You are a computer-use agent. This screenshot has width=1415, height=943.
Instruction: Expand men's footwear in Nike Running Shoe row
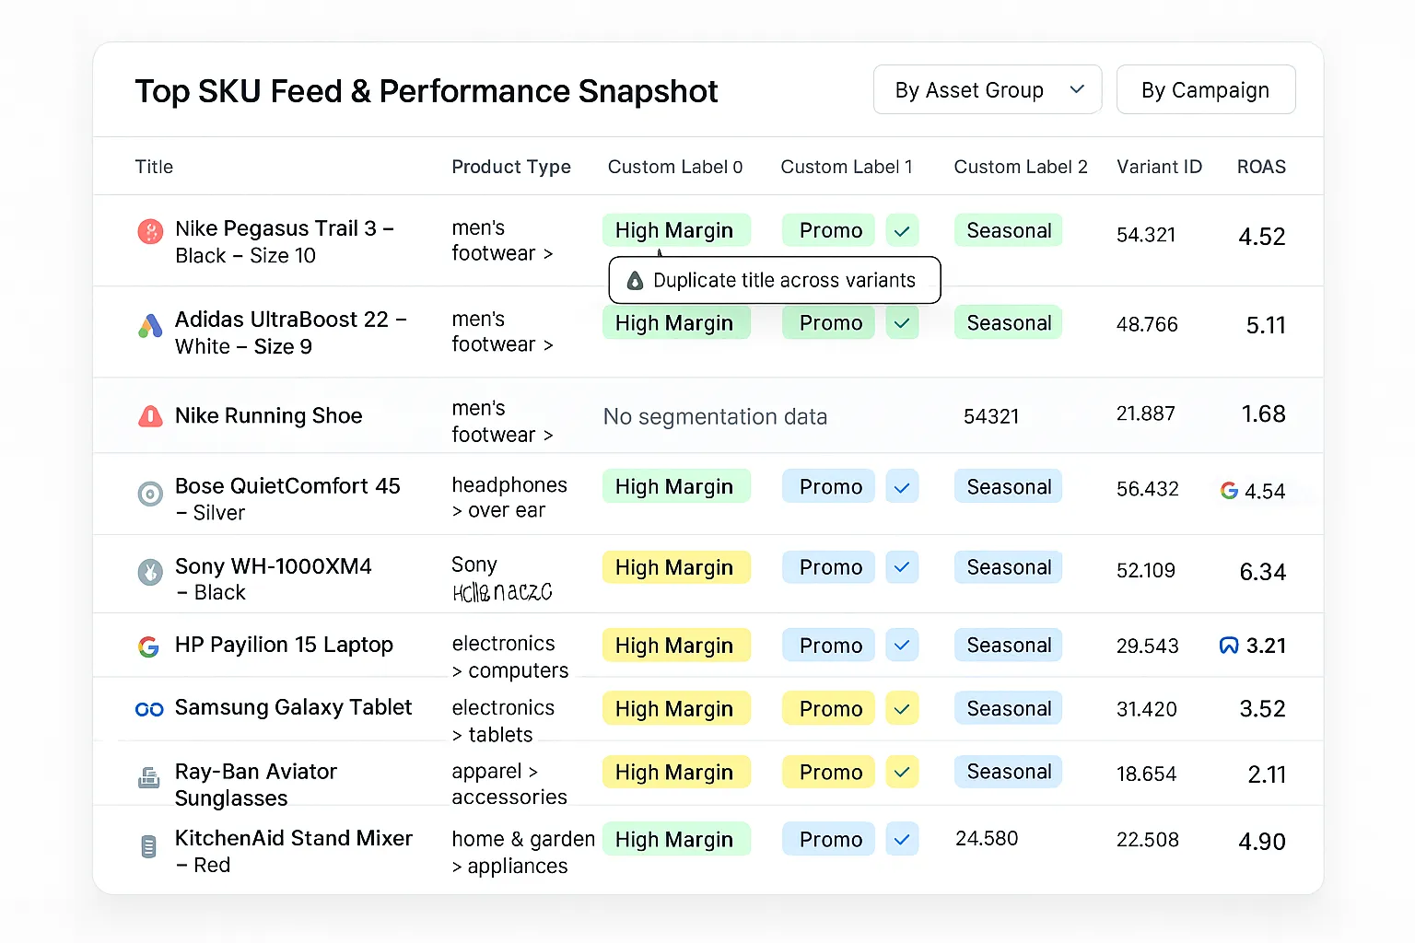click(502, 421)
